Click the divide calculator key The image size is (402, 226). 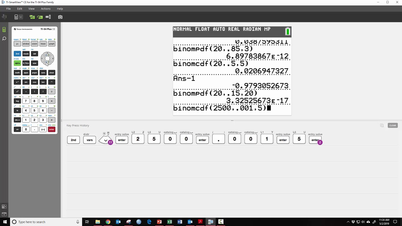[52, 91]
